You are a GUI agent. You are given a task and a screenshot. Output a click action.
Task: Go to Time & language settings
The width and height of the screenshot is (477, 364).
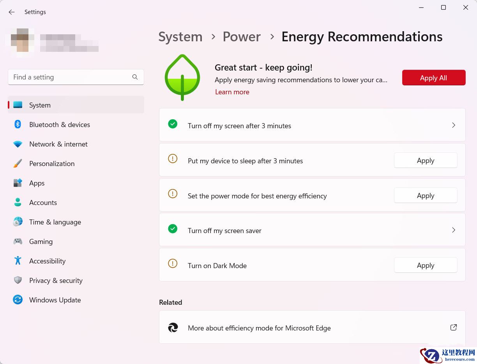(x=55, y=222)
